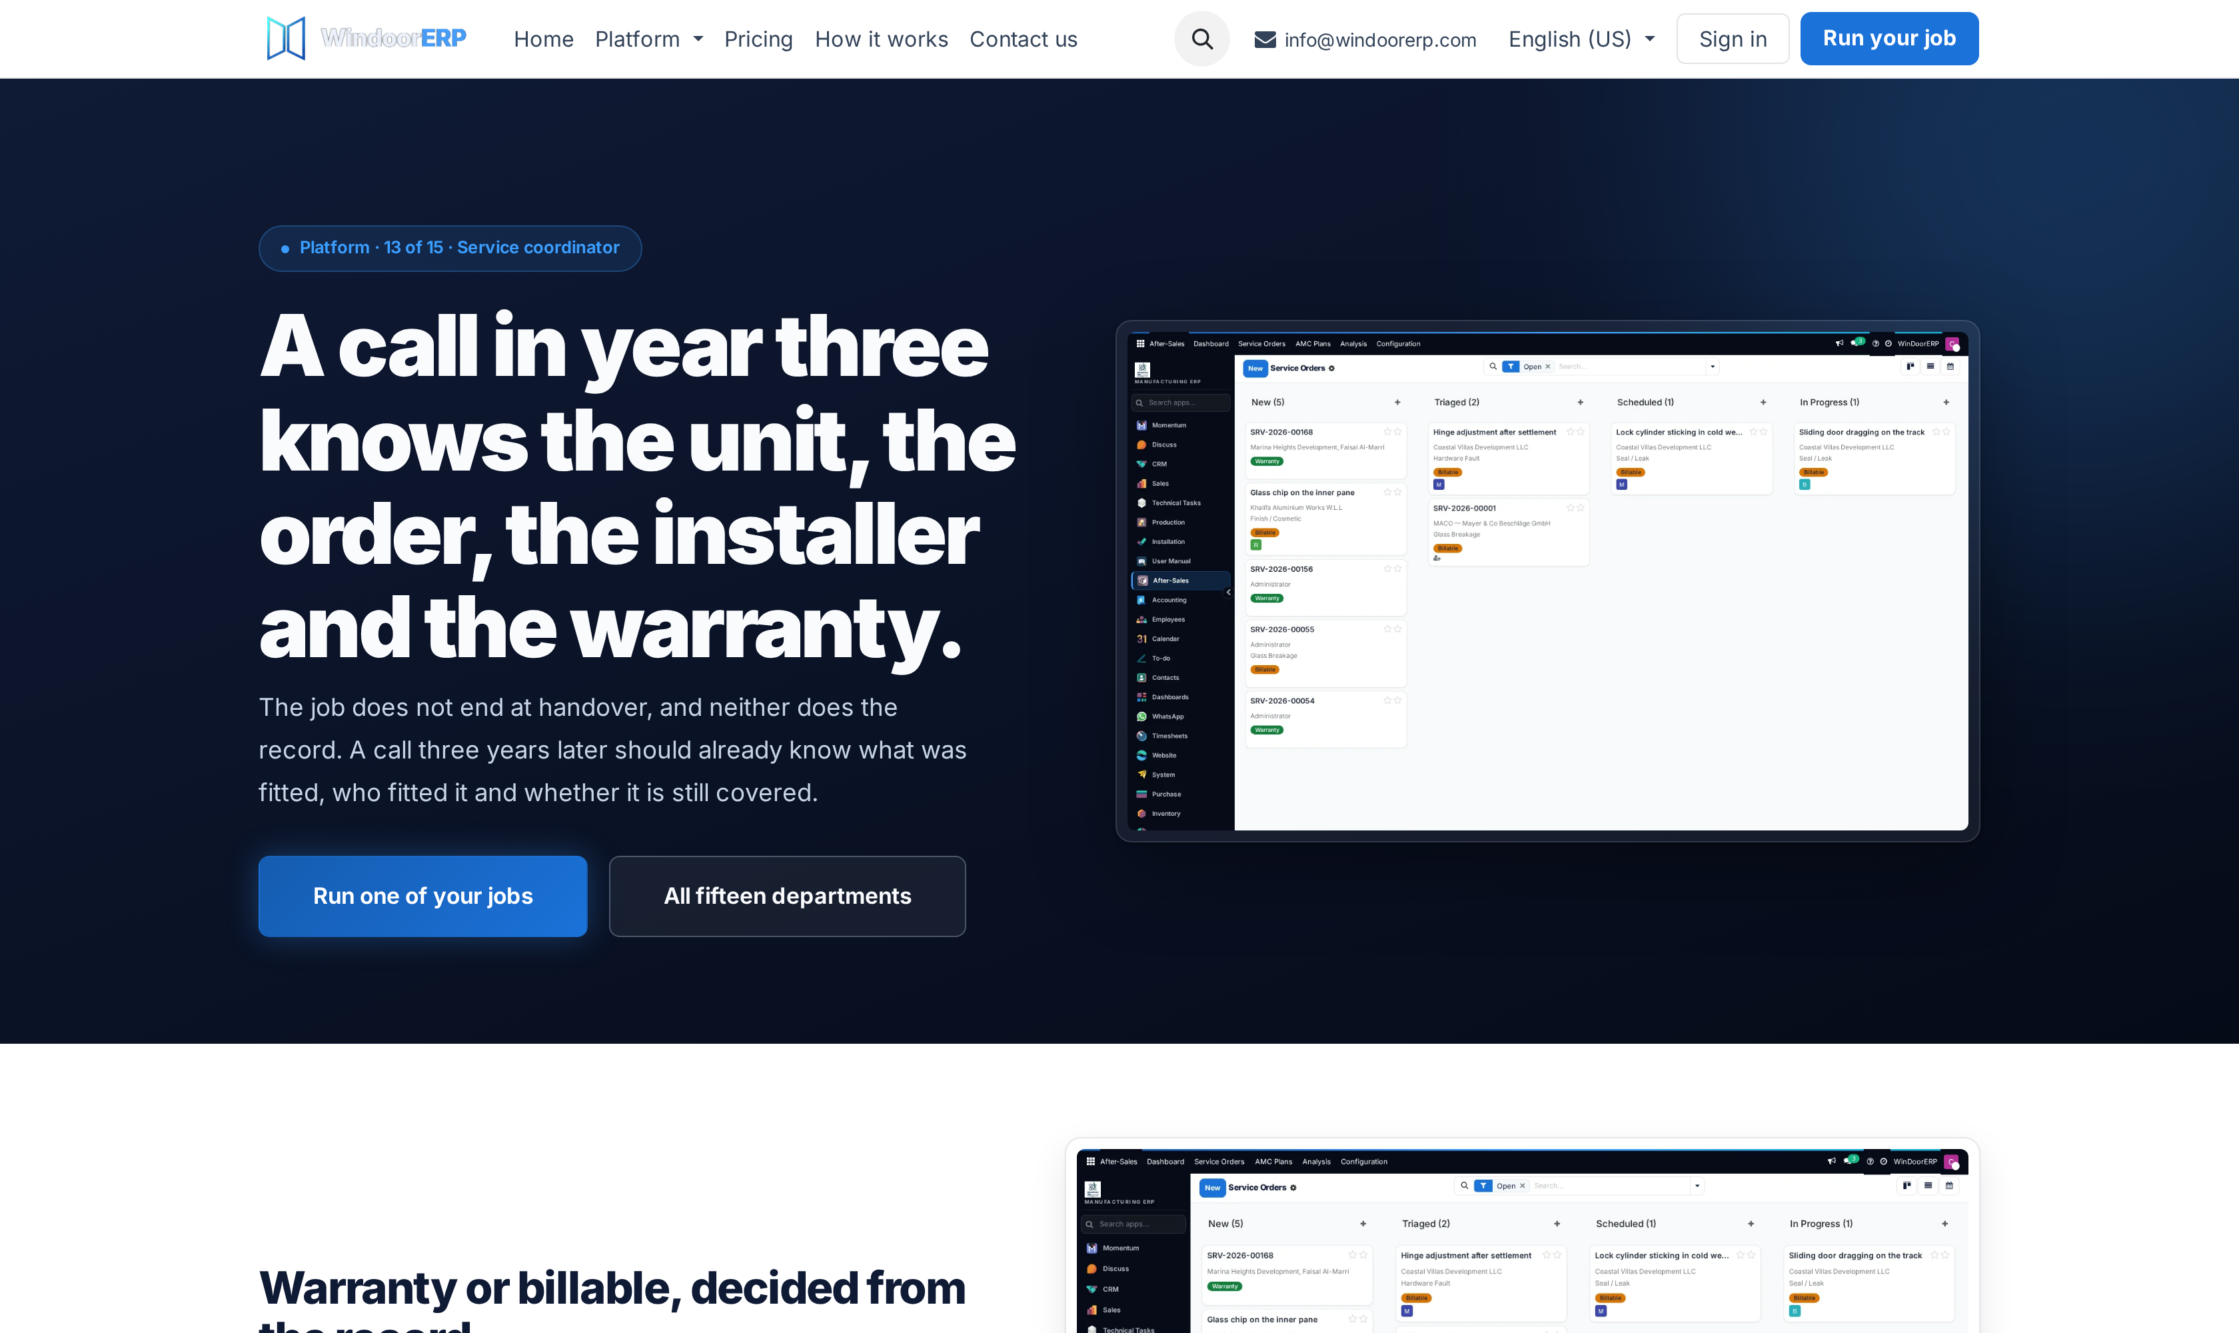Viewport: 2239px width, 1333px height.
Task: Open the Contact us page
Action: click(1023, 39)
